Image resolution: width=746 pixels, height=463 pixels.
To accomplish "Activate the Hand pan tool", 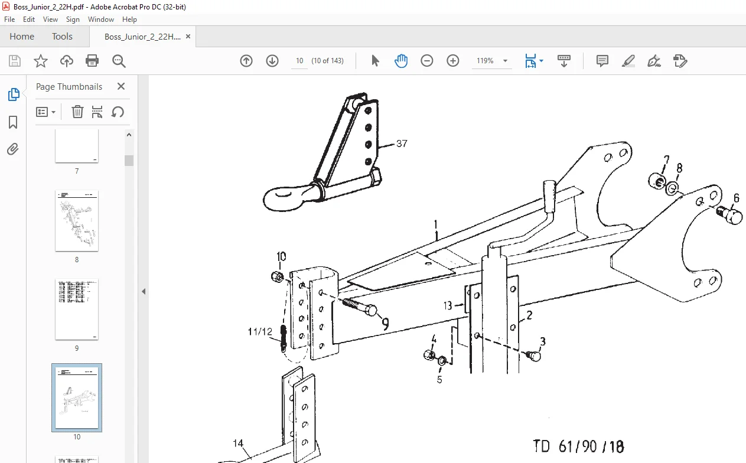I will coord(401,61).
